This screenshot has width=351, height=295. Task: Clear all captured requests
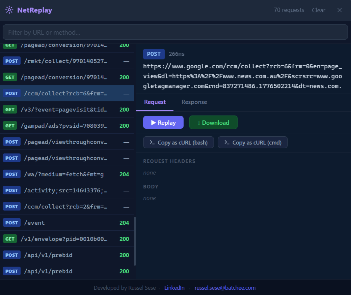click(x=318, y=10)
